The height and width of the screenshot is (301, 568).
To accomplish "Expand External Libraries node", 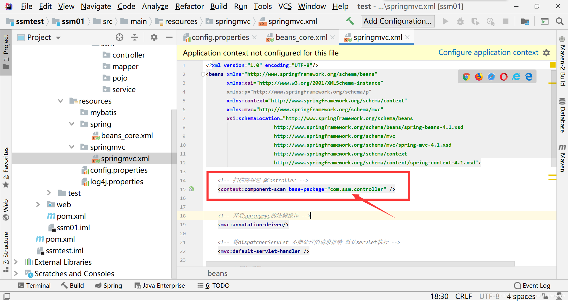I will tap(16, 262).
